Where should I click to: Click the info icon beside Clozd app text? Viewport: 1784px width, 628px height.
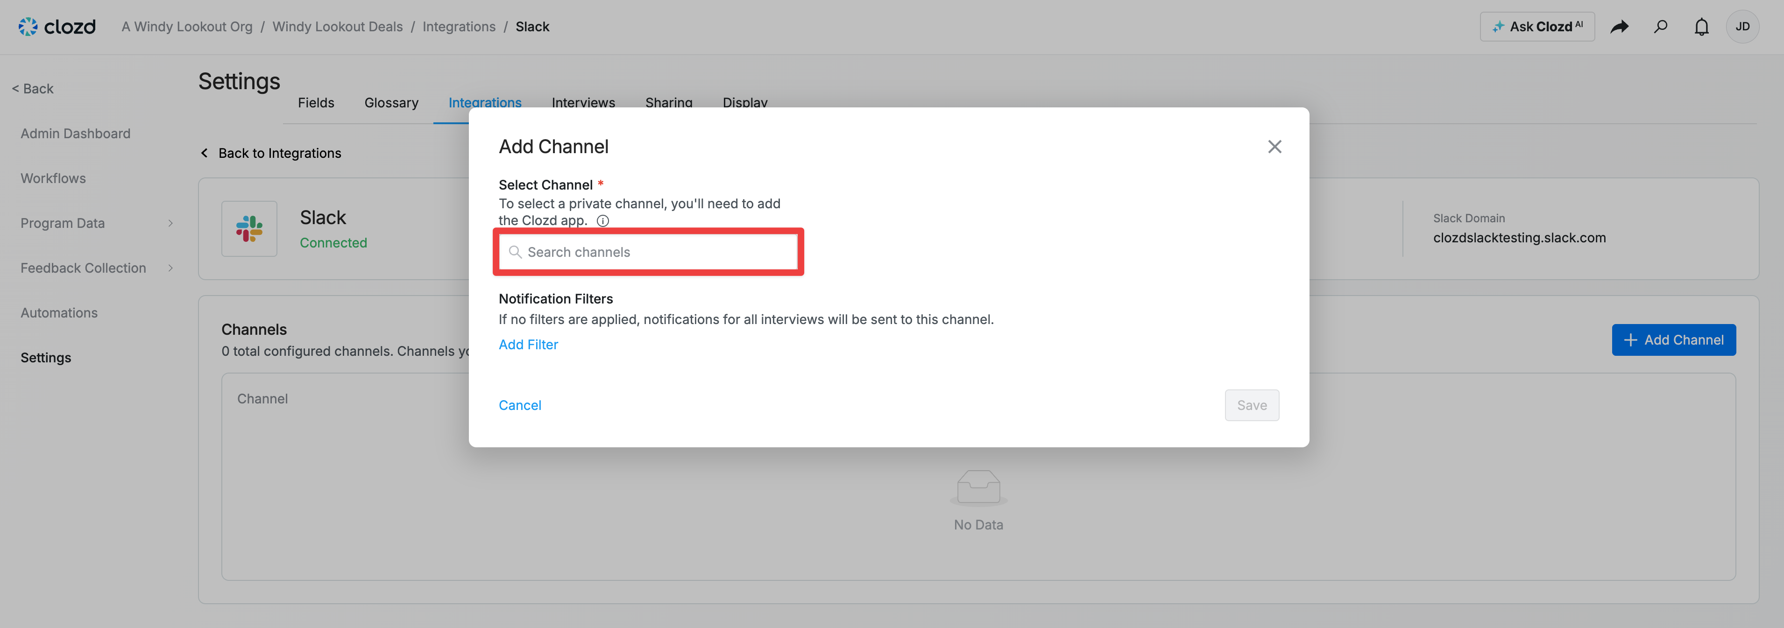[x=602, y=221]
